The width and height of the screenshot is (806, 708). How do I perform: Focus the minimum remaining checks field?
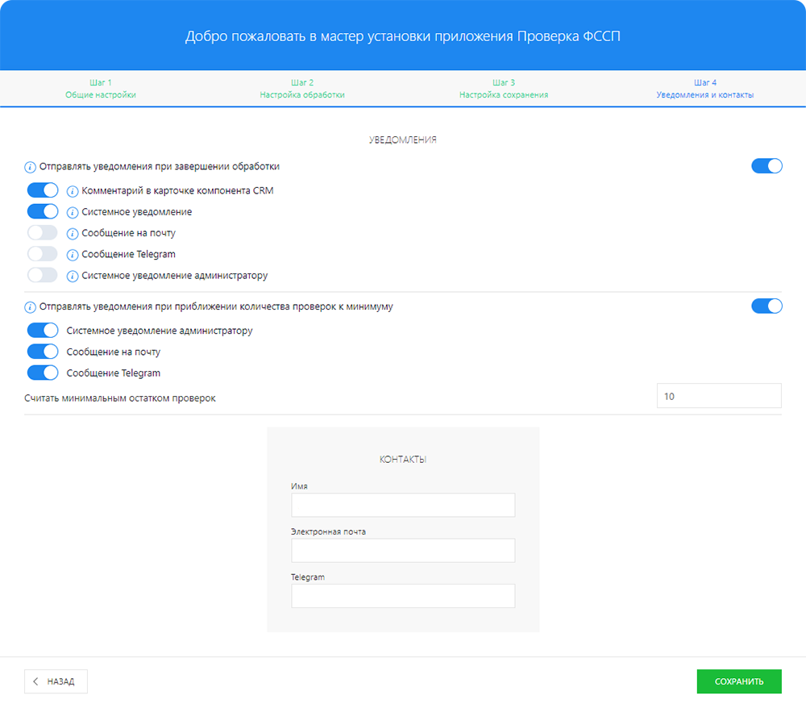coord(719,396)
